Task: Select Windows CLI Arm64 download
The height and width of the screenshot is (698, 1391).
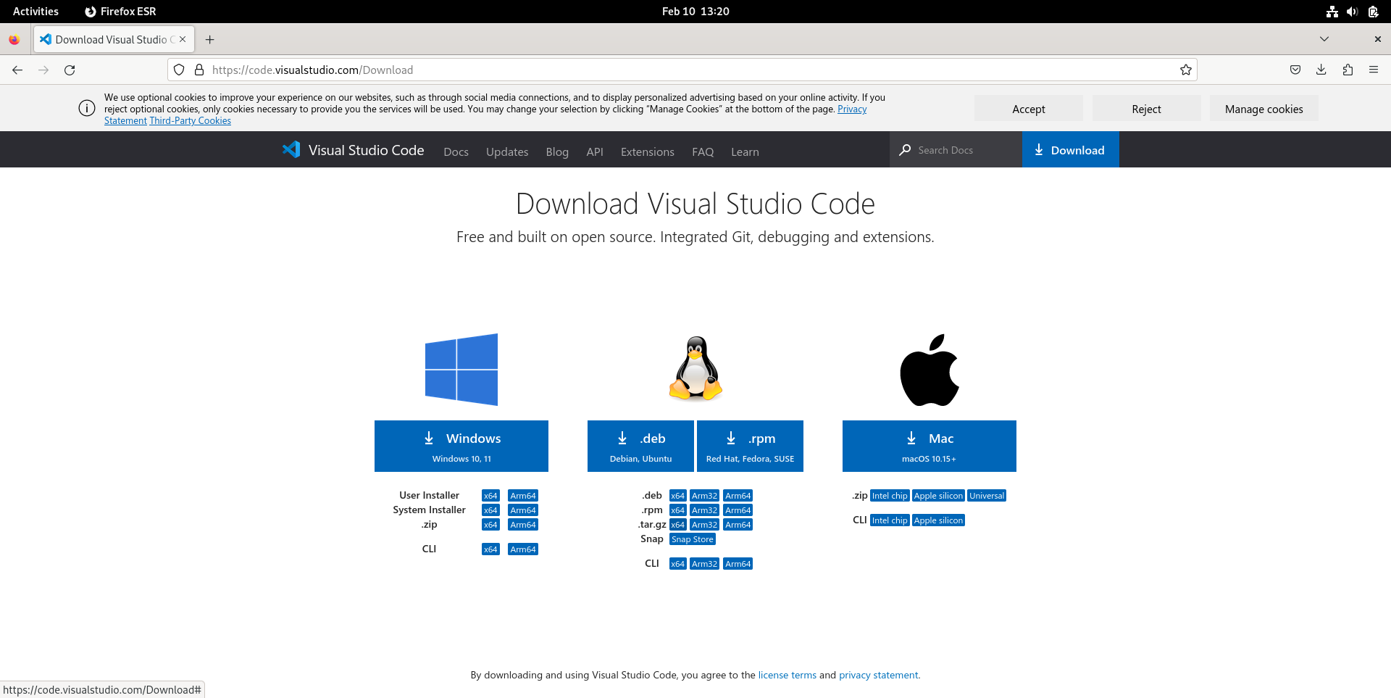Action: [x=523, y=549]
